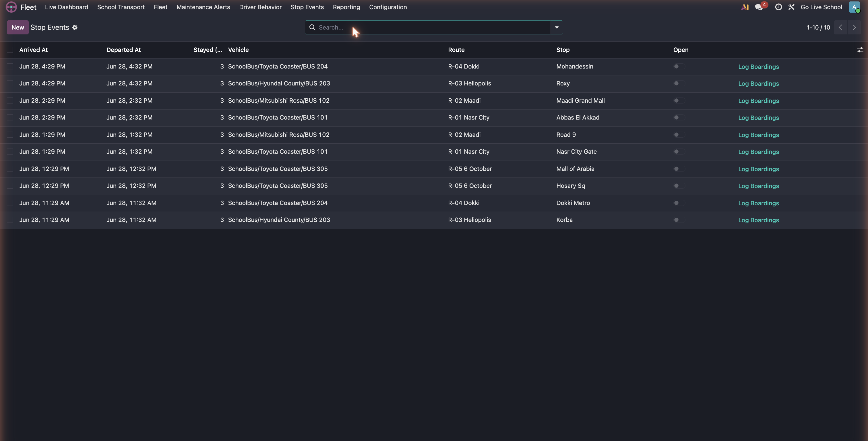Click SchoolBus/Hyundai County/BUS 203 Korba row vehicle
Image resolution: width=868 pixels, height=441 pixels.
point(279,220)
